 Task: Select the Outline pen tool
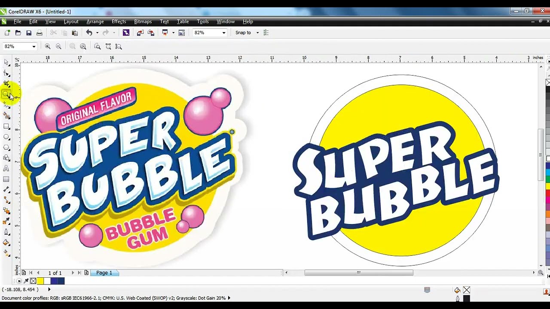pyautogui.click(x=6, y=232)
